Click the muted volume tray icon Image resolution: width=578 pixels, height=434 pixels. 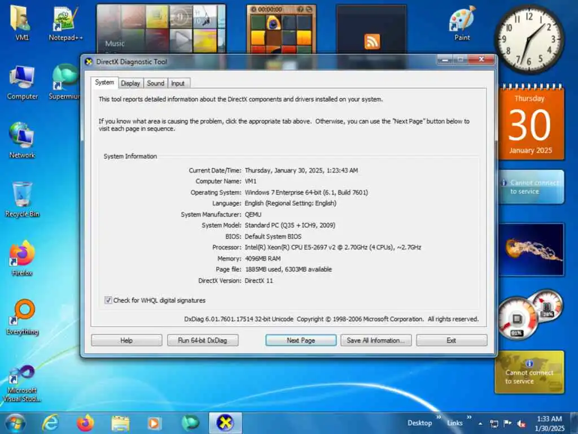point(521,424)
